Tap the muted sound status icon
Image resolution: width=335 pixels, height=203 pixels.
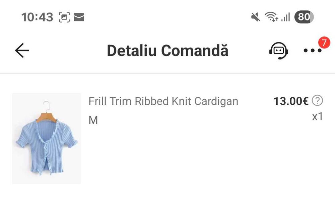point(256,17)
